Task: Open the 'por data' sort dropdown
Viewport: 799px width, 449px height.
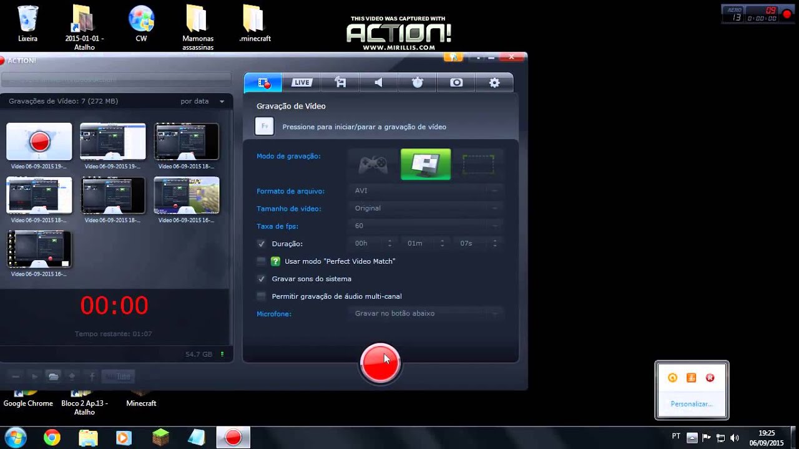Action: [x=202, y=101]
